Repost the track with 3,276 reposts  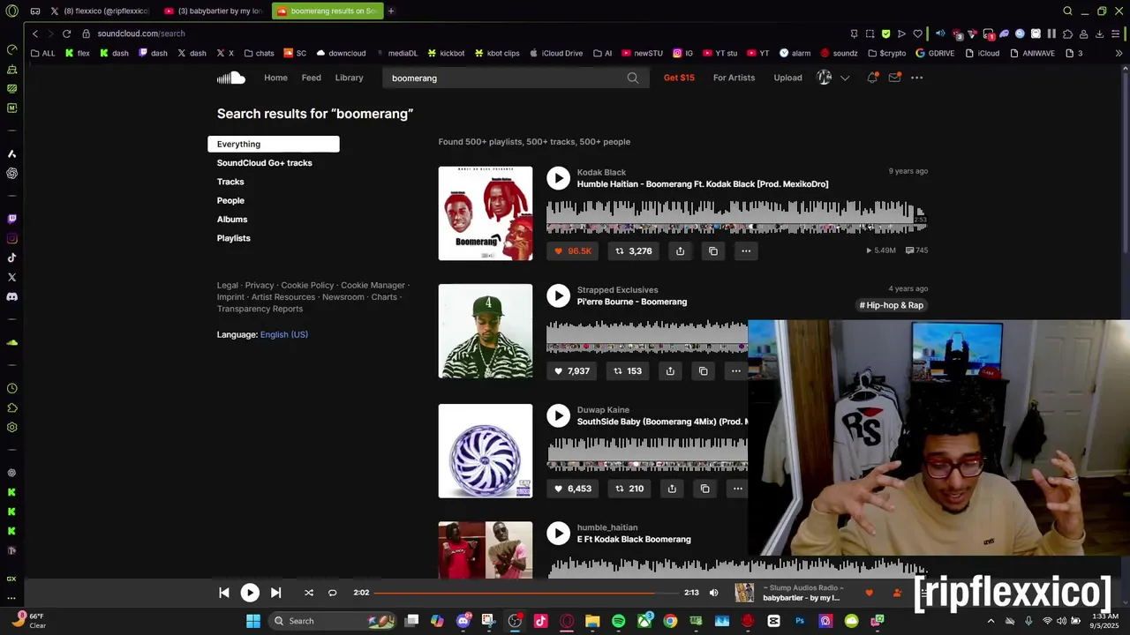click(633, 251)
